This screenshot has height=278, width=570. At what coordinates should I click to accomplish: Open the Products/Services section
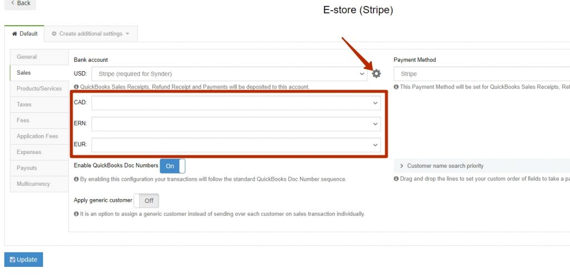[40, 88]
